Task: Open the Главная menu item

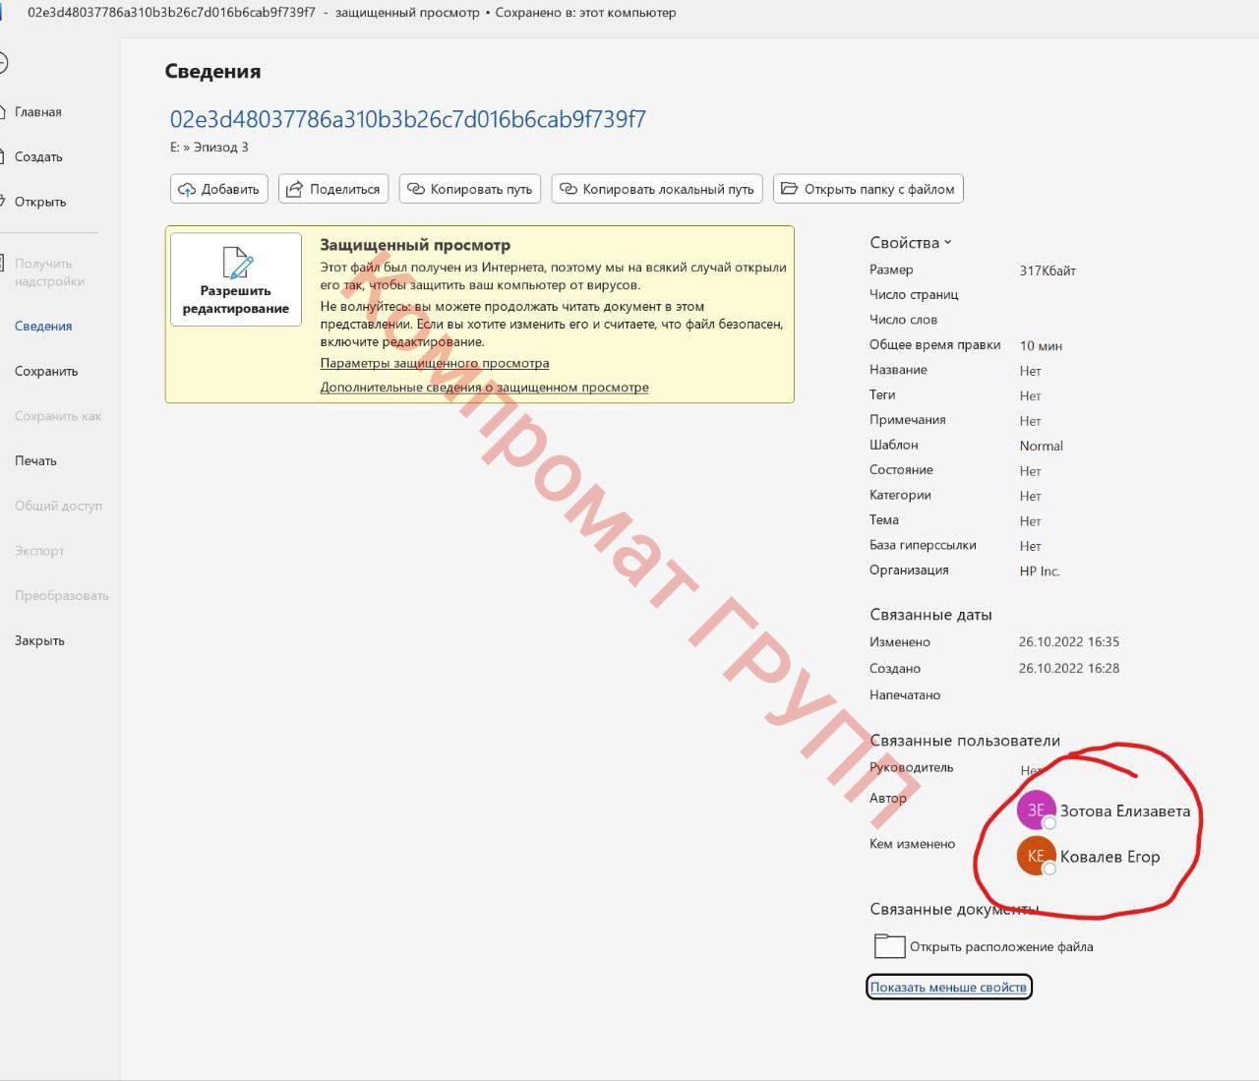Action: (38, 112)
